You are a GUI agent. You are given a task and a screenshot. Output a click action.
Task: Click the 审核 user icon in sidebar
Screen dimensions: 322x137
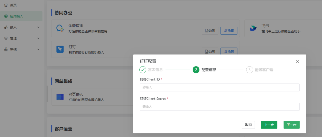point(6,49)
